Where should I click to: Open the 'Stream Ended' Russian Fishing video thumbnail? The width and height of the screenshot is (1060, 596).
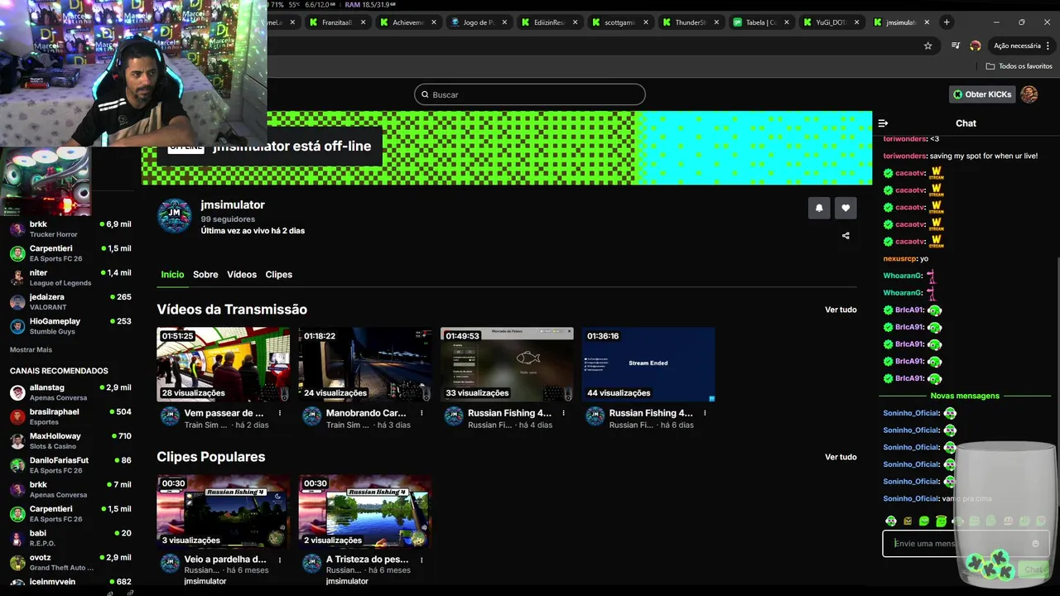tap(648, 364)
